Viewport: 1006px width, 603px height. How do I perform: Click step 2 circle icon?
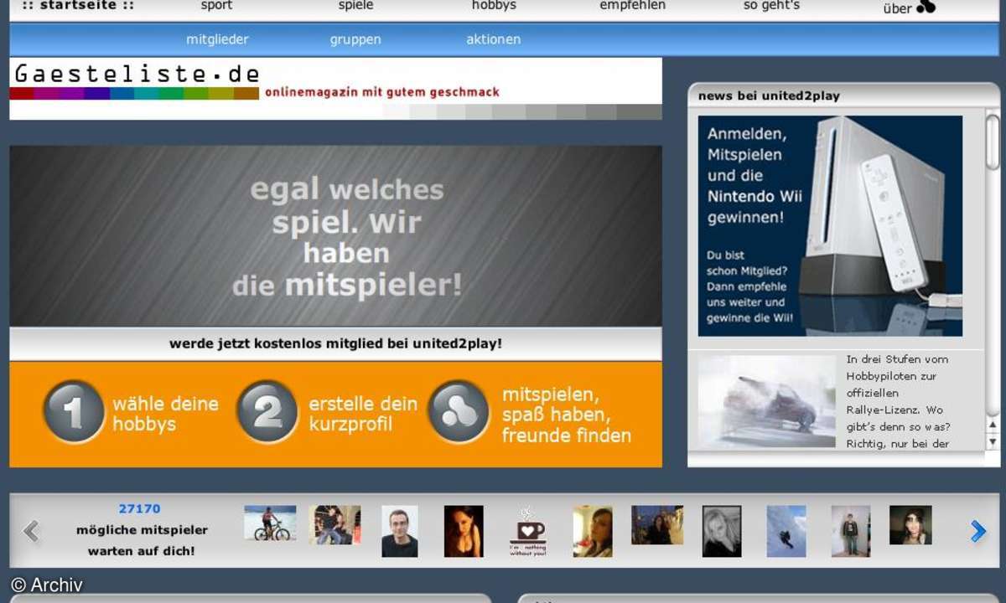pos(267,411)
